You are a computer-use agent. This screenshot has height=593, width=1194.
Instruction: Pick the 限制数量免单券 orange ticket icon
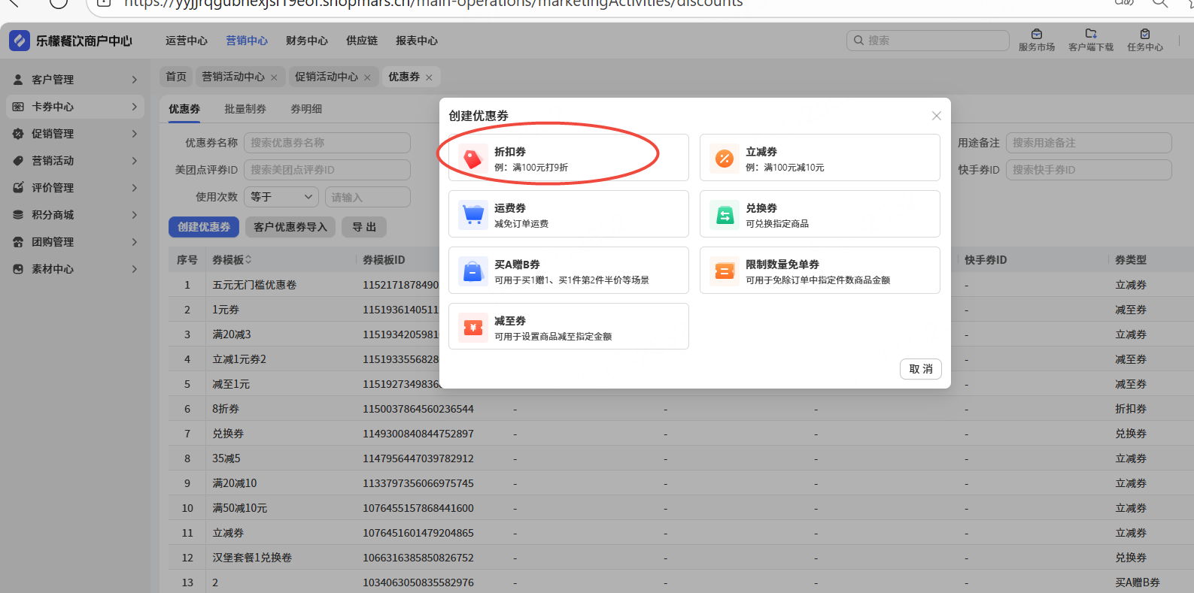coord(725,271)
